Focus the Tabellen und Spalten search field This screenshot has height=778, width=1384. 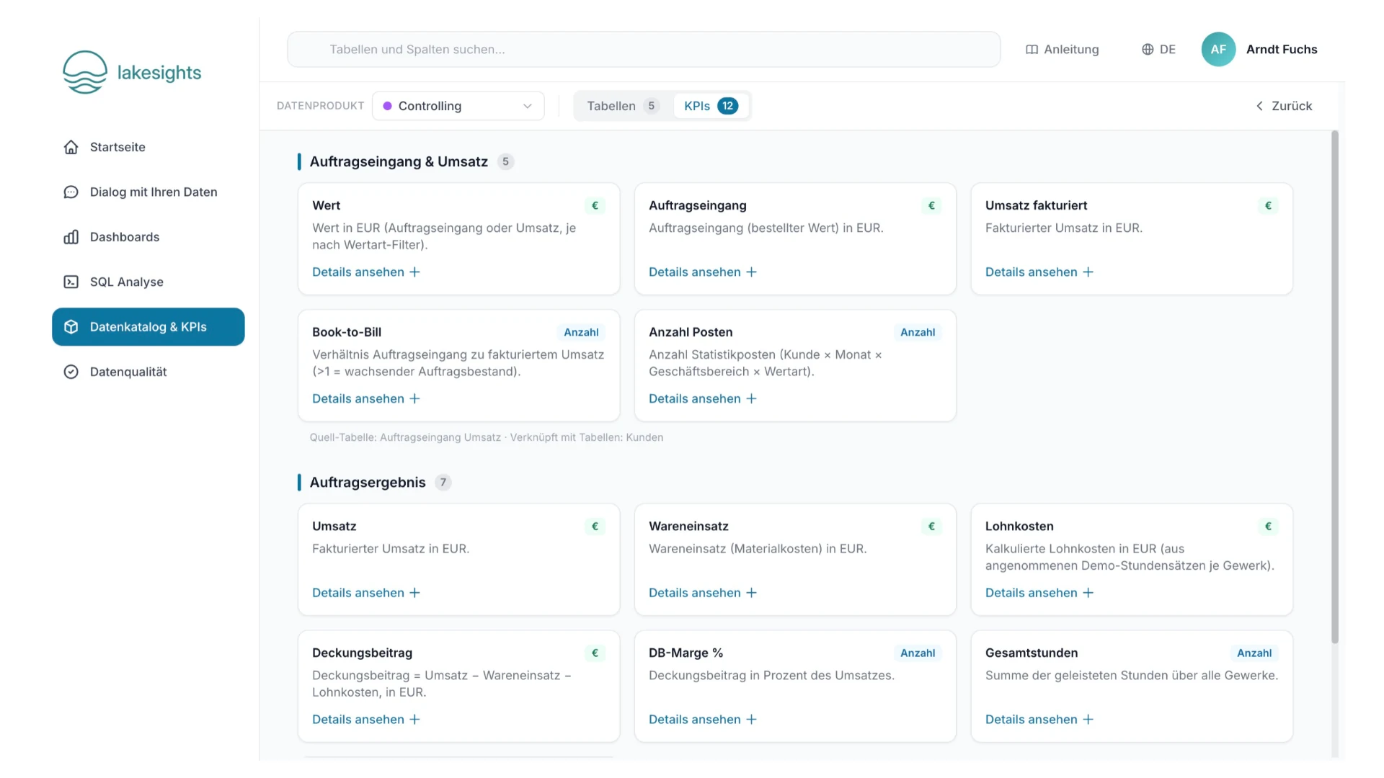click(x=644, y=50)
